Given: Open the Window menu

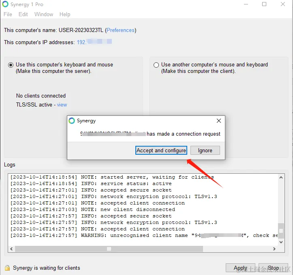Looking at the screenshot, I should [x=44, y=14].
